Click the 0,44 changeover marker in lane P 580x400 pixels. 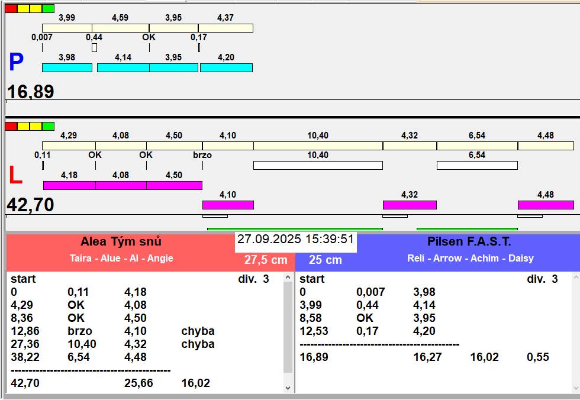click(x=94, y=48)
